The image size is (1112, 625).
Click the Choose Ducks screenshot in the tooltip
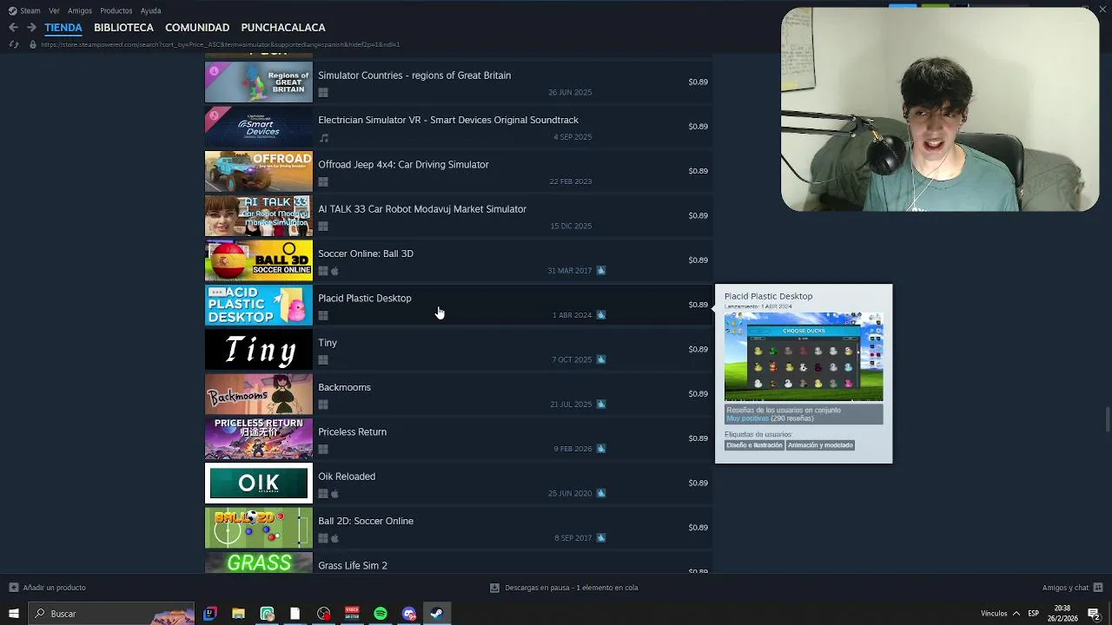point(804,356)
